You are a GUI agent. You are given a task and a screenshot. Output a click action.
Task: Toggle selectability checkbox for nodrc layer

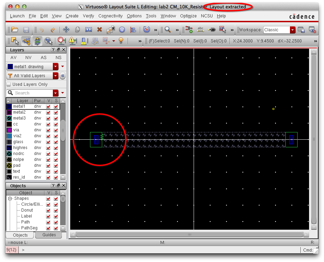pyautogui.click(x=56, y=154)
